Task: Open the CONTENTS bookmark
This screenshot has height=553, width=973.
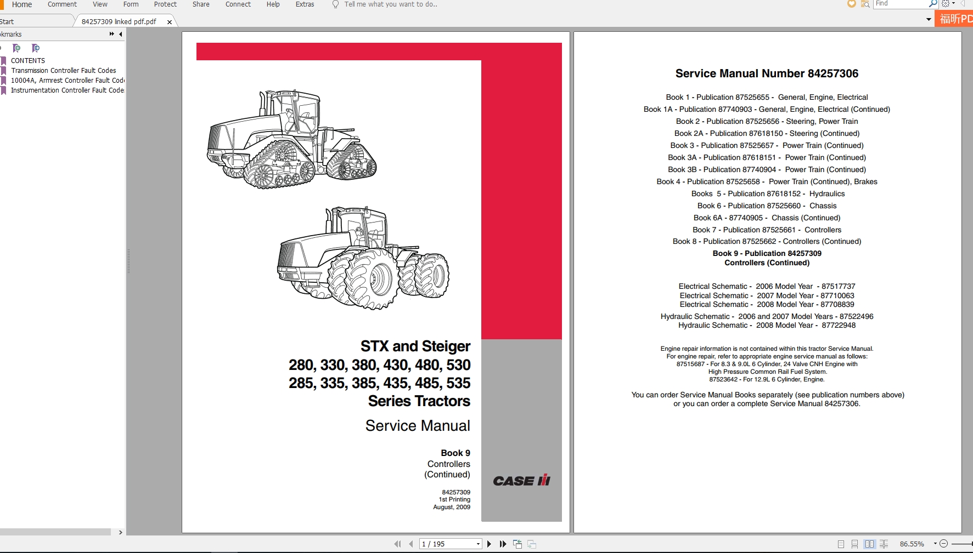Action: pos(28,61)
